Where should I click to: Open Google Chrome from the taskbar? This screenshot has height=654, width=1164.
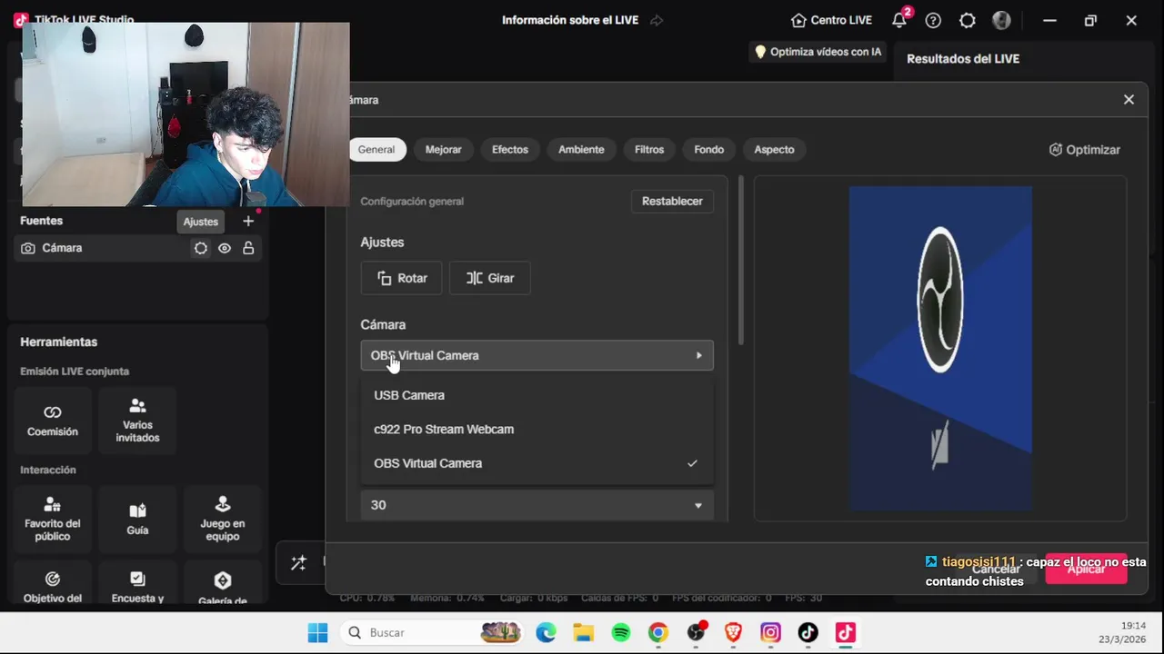pos(658,632)
